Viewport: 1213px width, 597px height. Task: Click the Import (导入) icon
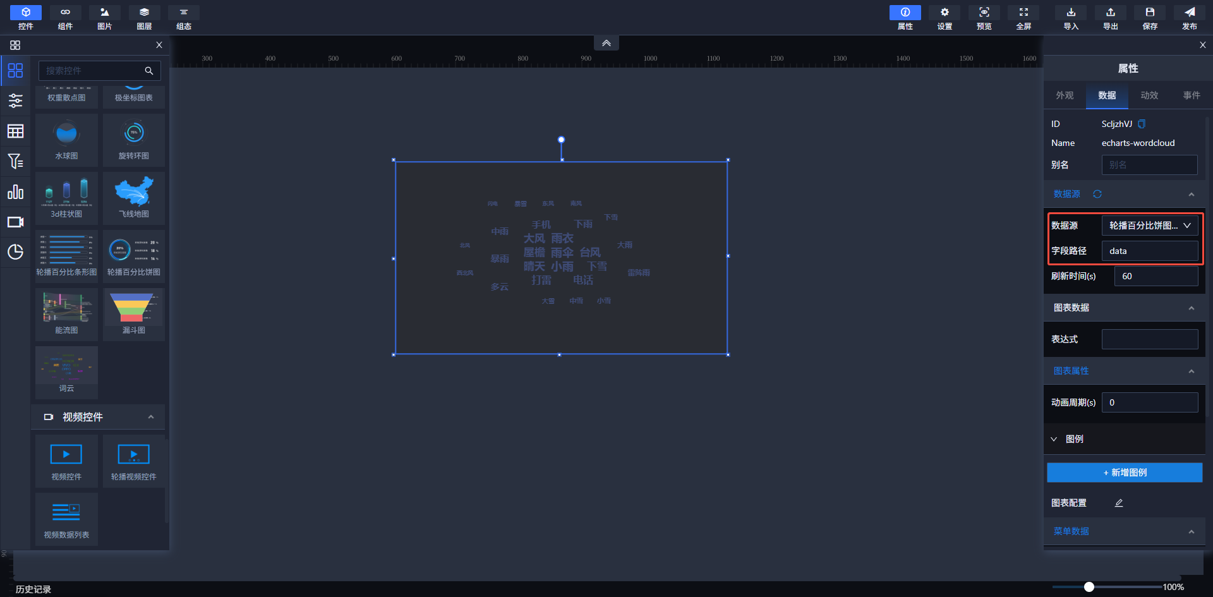tap(1071, 17)
